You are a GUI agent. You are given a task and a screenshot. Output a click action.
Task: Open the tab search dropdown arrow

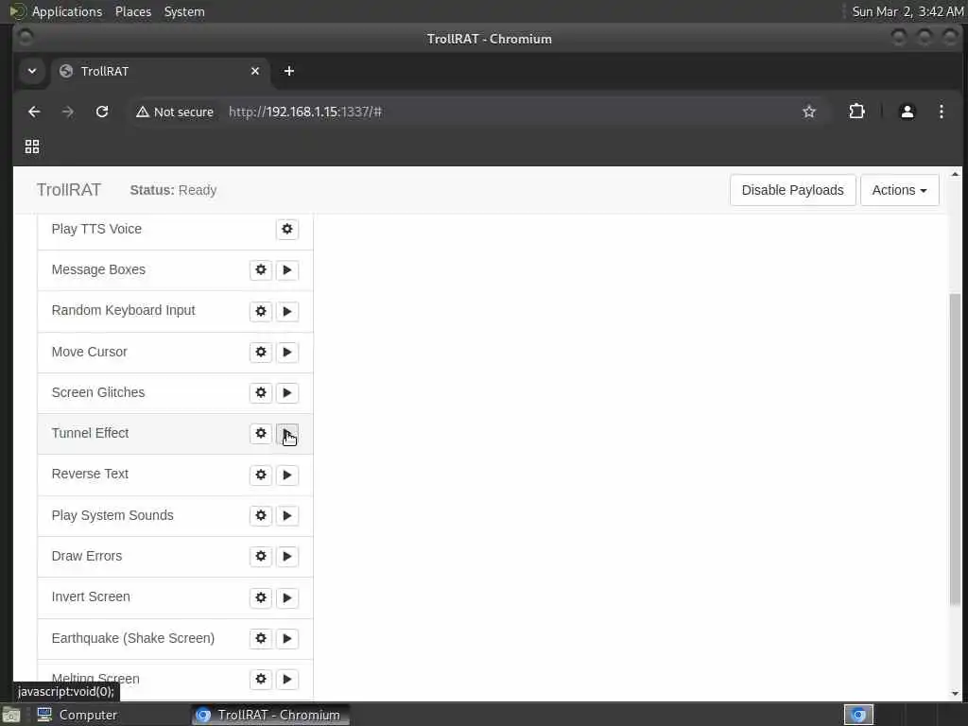[x=32, y=71]
